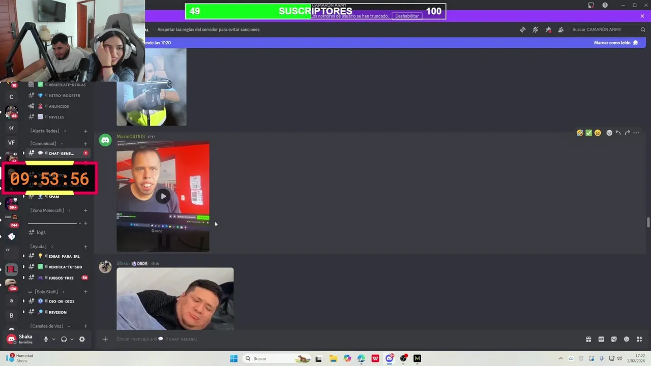Open user settings gear
The width and height of the screenshot is (651, 366).
(x=82, y=339)
